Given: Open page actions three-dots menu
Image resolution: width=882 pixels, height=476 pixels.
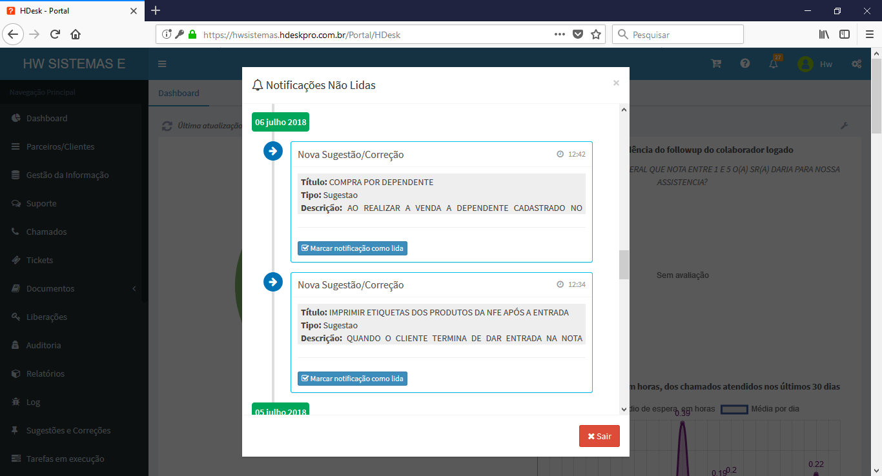Looking at the screenshot, I should (x=560, y=34).
